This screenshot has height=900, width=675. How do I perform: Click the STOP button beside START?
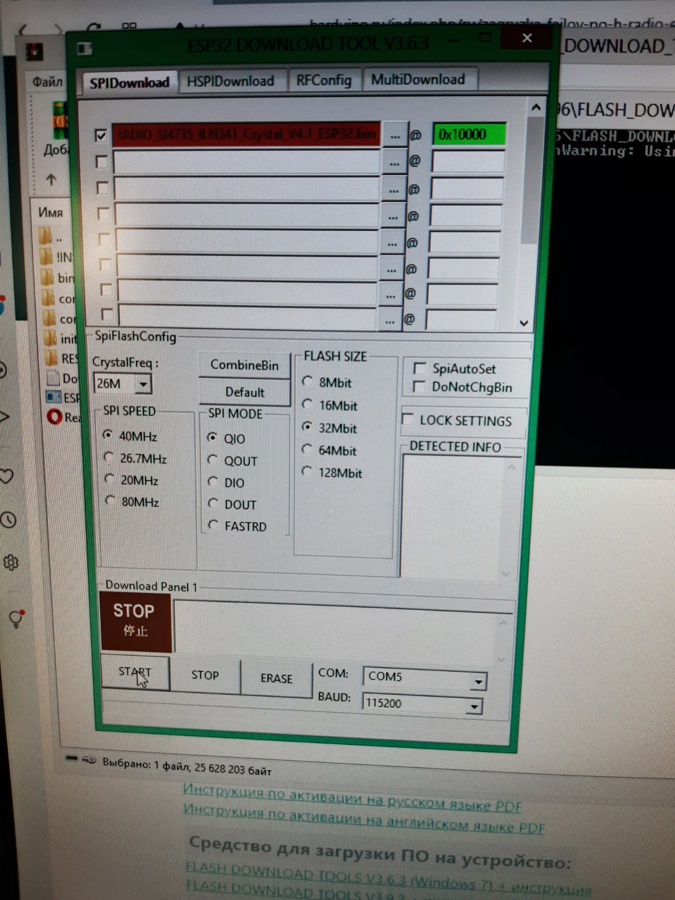pyautogui.click(x=205, y=675)
